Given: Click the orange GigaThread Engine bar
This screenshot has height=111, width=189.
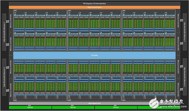Looking at the screenshot, I should coord(94,7).
